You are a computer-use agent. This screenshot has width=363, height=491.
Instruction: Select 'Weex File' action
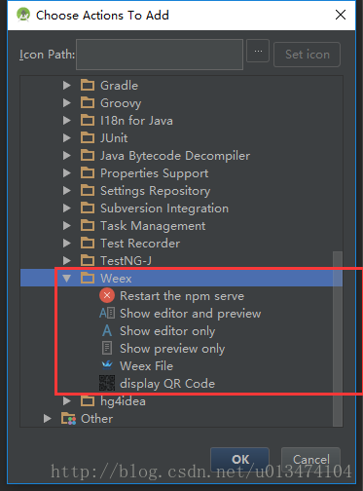146,366
